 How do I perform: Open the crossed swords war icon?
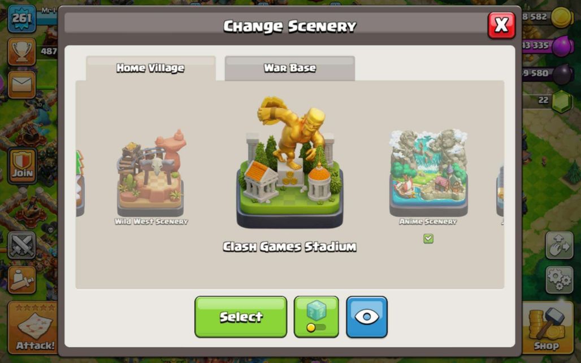pos(21,246)
